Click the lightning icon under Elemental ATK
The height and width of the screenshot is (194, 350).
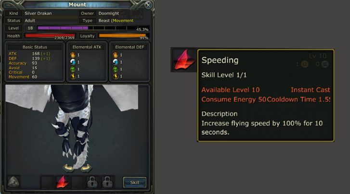(73, 76)
